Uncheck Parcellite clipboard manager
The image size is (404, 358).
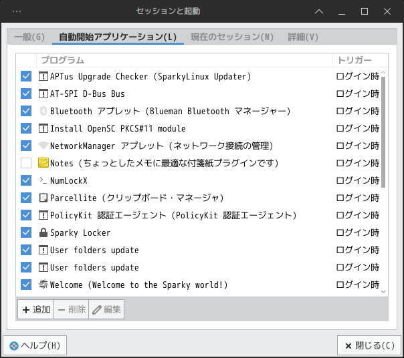(x=26, y=198)
